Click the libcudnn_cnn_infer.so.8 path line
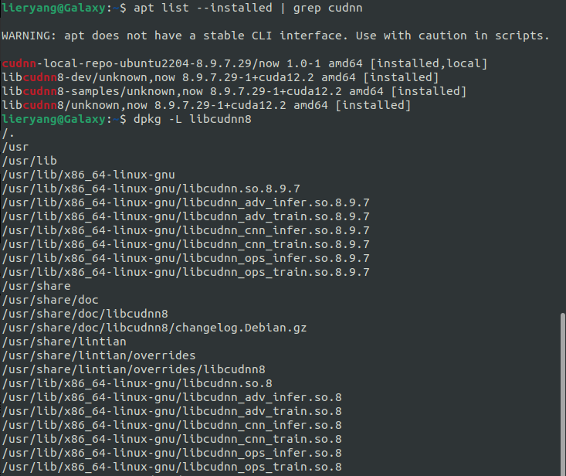The image size is (566, 476). [x=172, y=425]
